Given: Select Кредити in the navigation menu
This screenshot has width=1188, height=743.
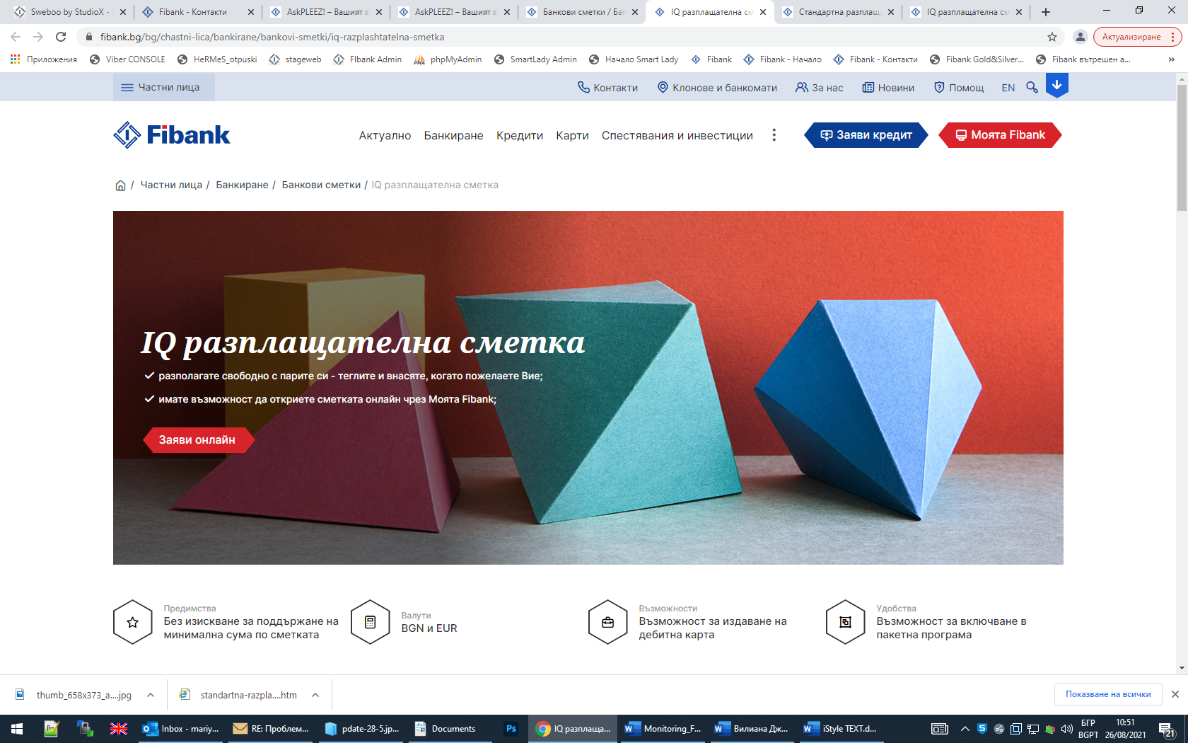Looking at the screenshot, I should point(520,135).
